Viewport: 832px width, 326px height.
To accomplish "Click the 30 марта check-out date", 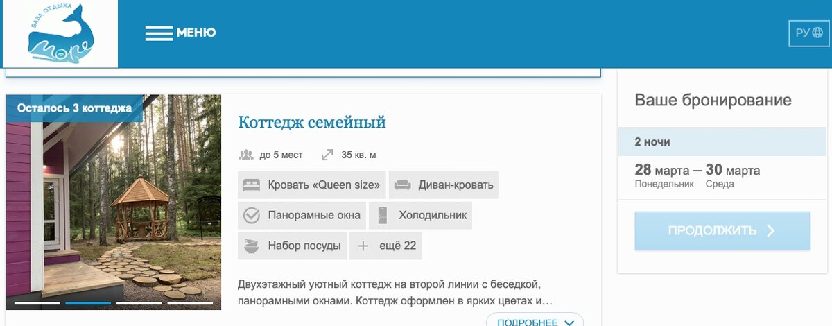I will [x=733, y=170].
